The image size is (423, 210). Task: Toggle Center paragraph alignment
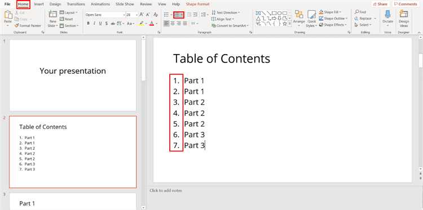tap(173, 24)
